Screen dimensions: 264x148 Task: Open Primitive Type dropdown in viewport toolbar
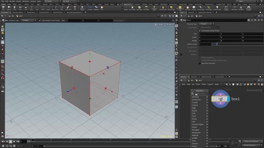(x=28, y=21)
